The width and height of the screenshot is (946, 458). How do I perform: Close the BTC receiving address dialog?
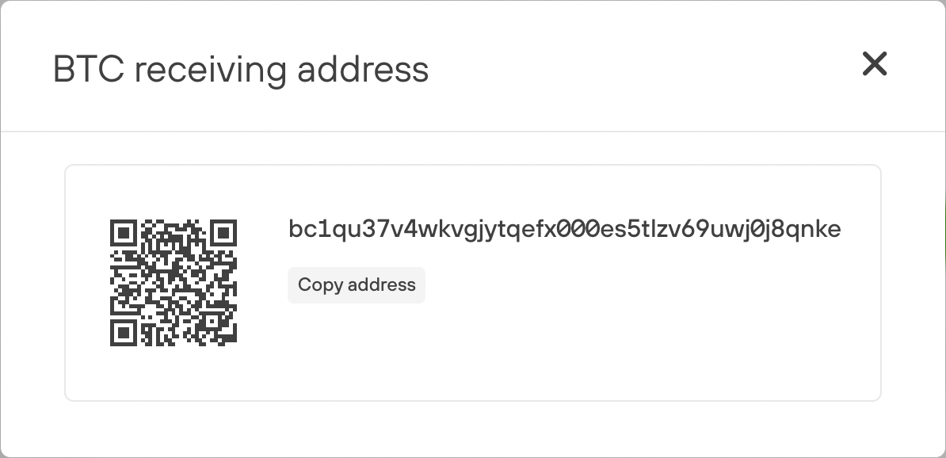(874, 64)
